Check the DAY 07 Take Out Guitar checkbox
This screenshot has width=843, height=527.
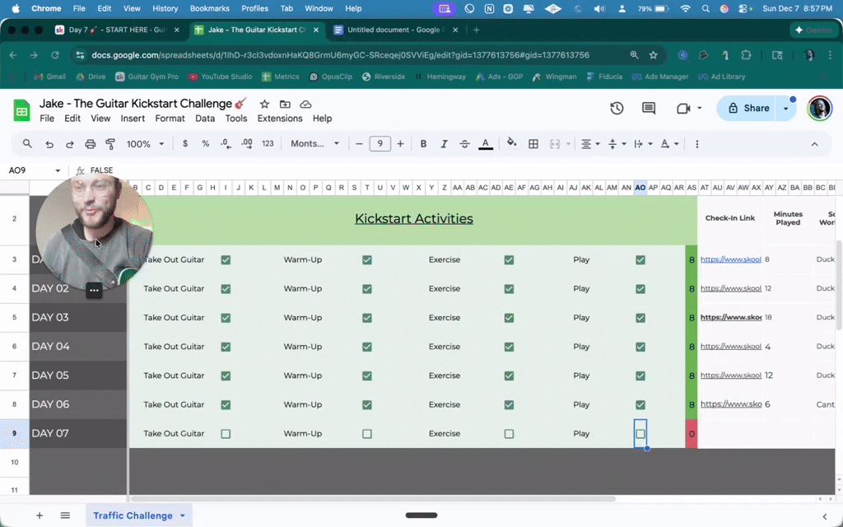click(226, 433)
